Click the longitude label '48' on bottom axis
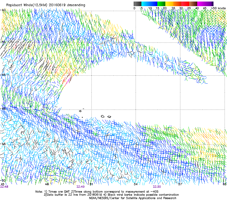Viewport: 227px width, 200px height. point(47,184)
